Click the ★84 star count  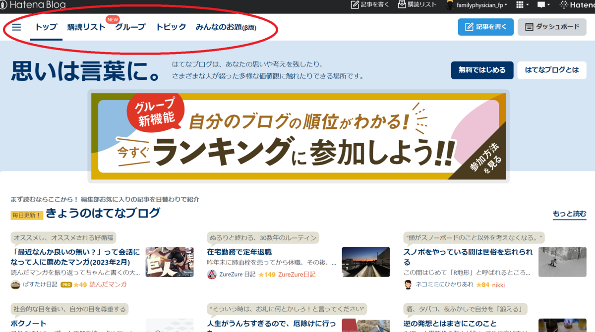tap(483, 284)
